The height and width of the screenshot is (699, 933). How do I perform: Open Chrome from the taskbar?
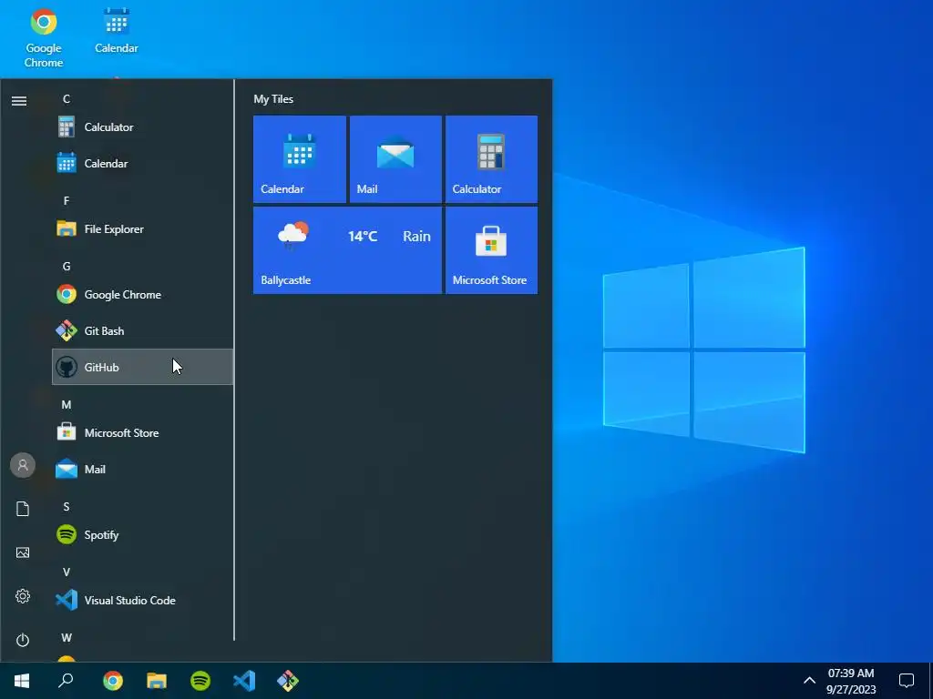tap(113, 681)
